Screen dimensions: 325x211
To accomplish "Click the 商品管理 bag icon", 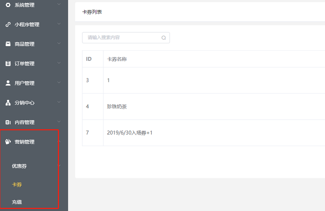I will coord(8,44).
